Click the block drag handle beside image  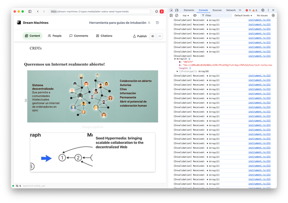click(x=25, y=101)
